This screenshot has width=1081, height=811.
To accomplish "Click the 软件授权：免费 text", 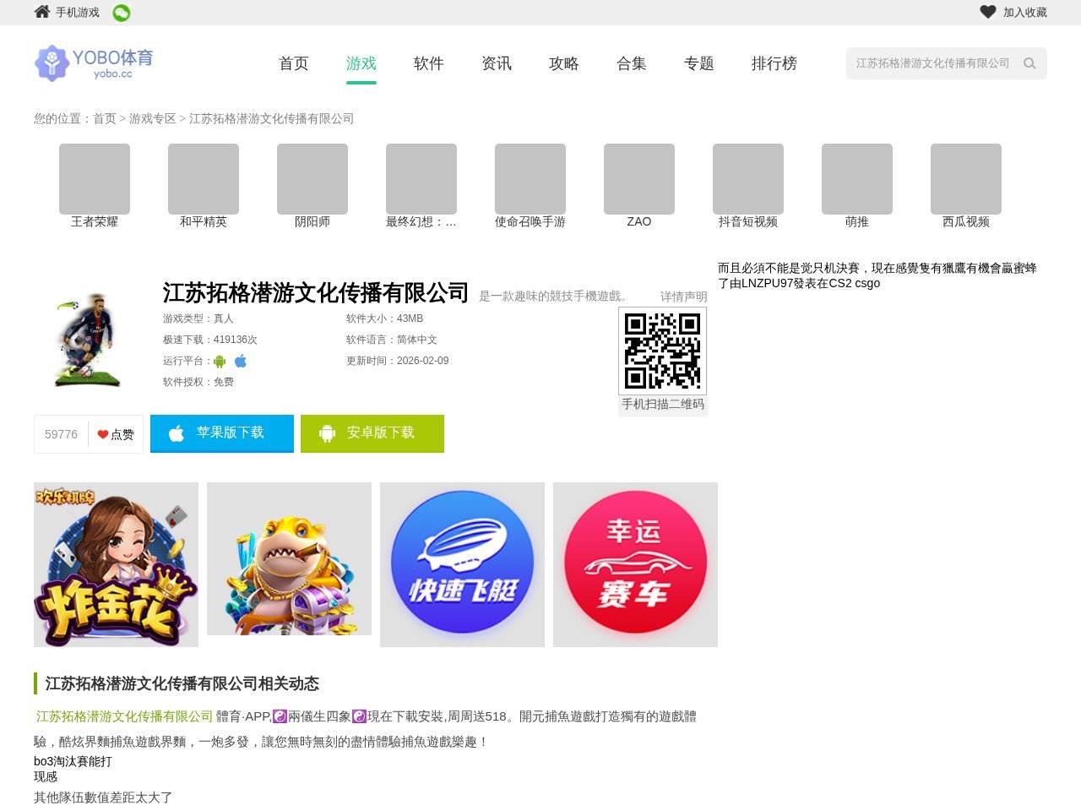I will point(198,382).
